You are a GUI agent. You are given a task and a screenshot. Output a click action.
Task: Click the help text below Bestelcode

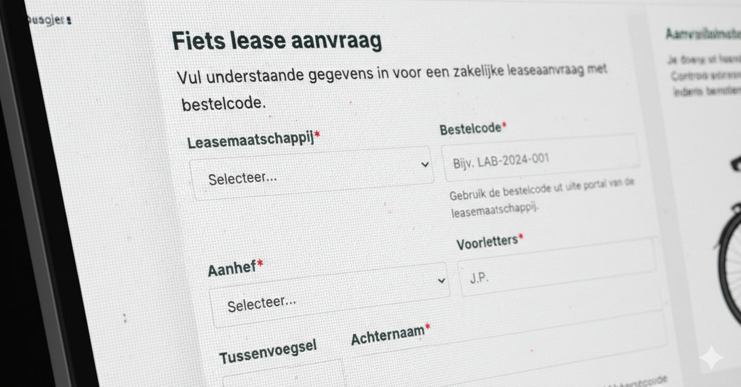(542, 197)
